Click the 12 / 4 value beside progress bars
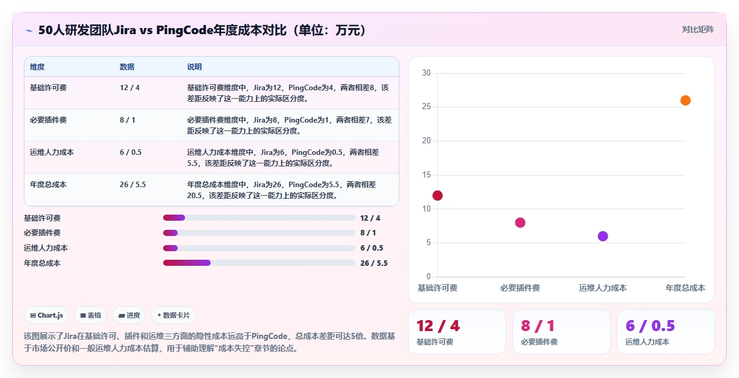This screenshot has height=378, width=739. point(370,218)
